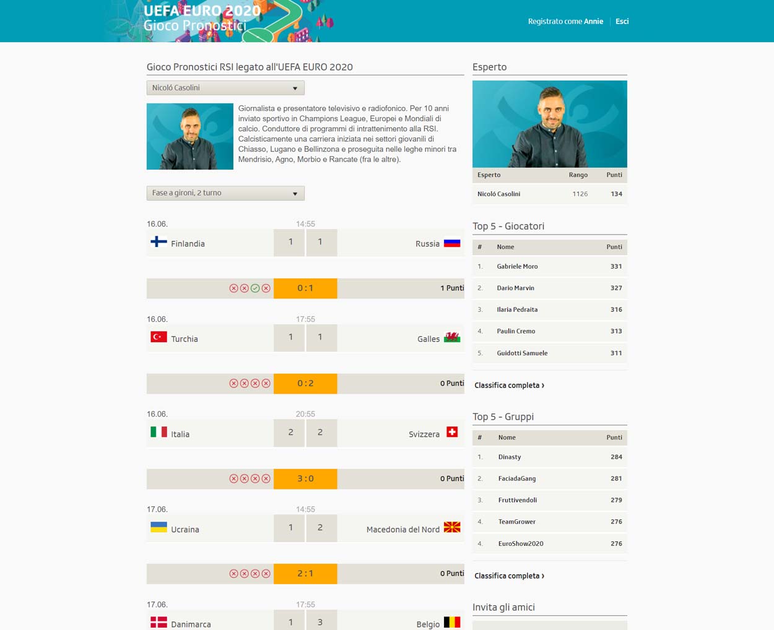Click last red cross icon in Finlandia-Russia result row
The height and width of the screenshot is (630, 774).
pos(266,288)
